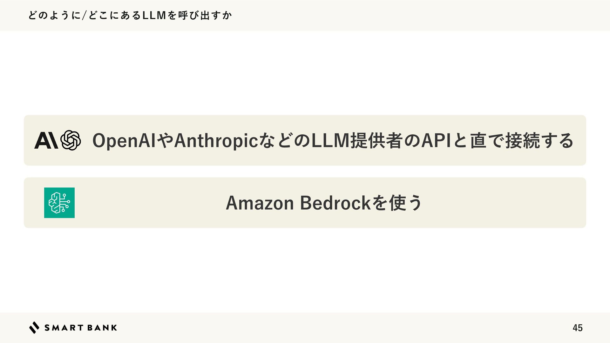
Task: Click the green Amazon Bedrock icon
Action: [x=59, y=203]
